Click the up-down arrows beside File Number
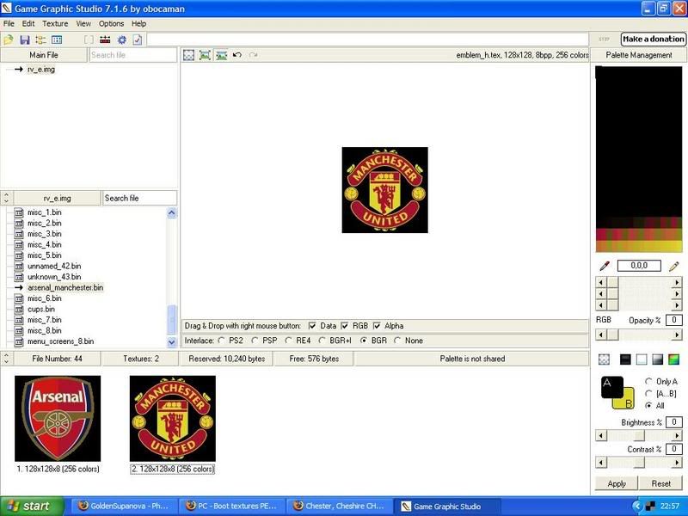688x516 pixels. tap(6, 359)
